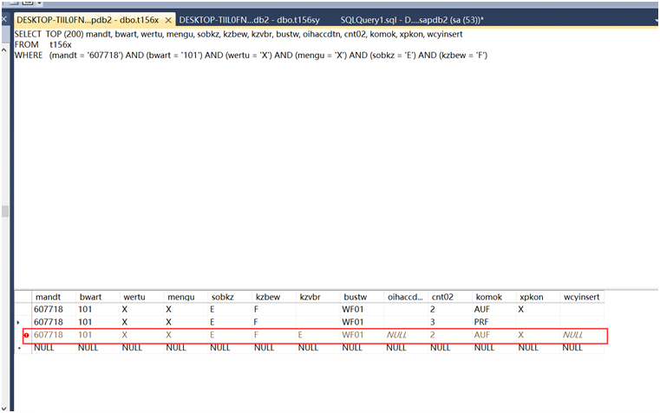Click the bwart column header

[98, 297]
